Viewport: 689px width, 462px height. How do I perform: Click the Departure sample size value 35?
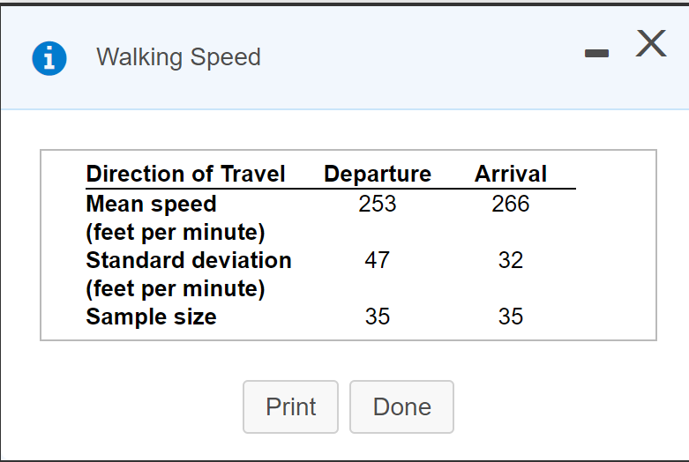click(378, 317)
